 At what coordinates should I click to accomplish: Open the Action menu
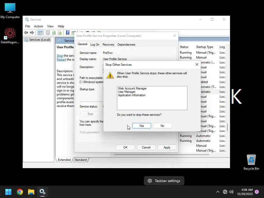[x=38, y=26]
